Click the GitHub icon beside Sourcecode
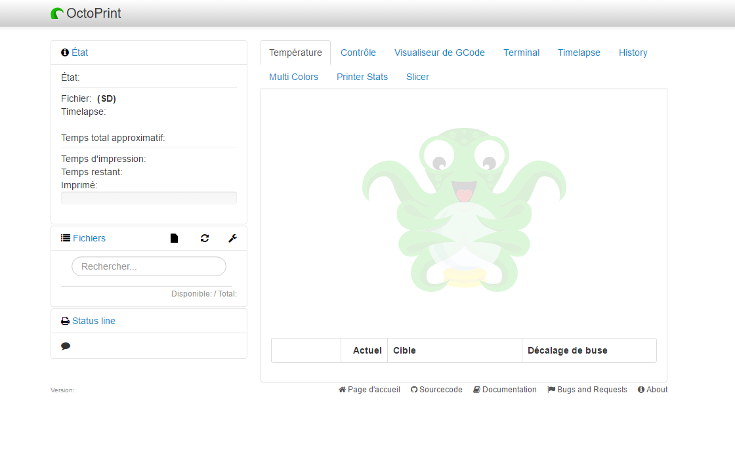 pos(414,390)
